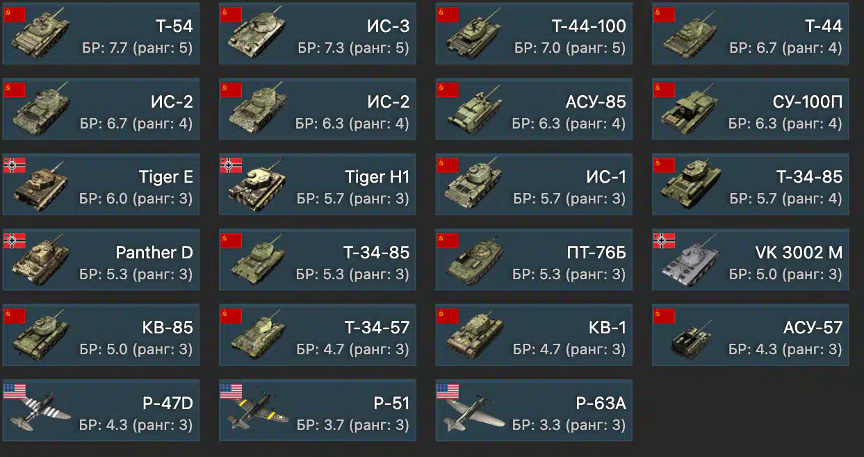Select the P-51 aircraft card
The image size is (864, 457).
[318, 410]
